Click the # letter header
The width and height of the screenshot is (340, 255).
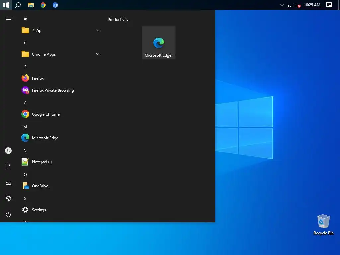(25, 19)
